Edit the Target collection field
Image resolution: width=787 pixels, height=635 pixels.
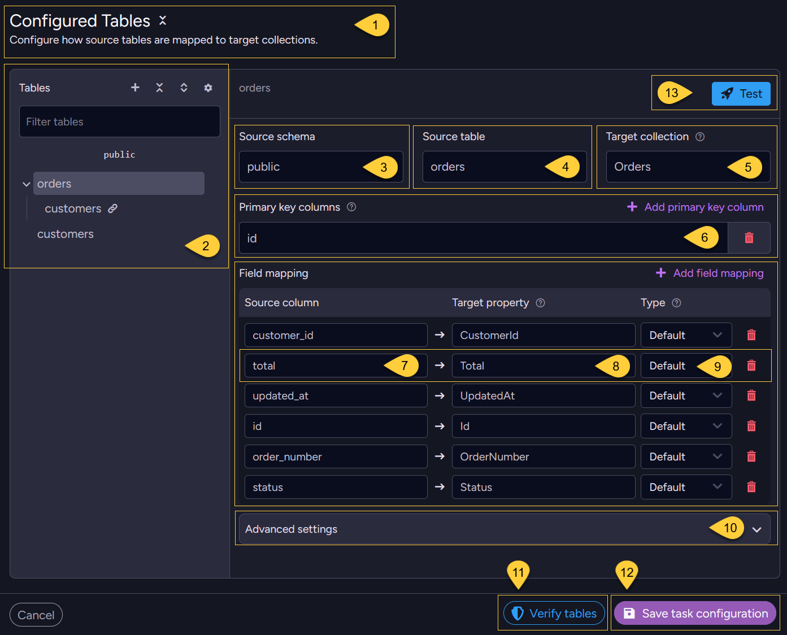click(x=688, y=167)
